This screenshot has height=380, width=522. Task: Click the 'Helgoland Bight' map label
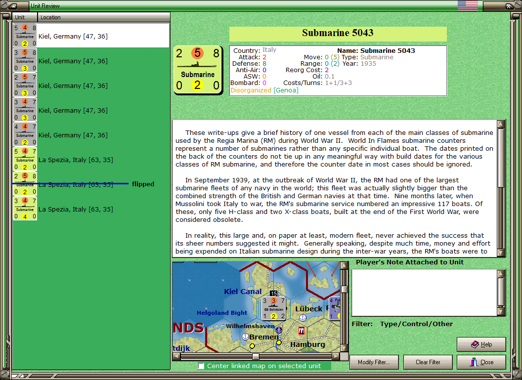(222, 313)
